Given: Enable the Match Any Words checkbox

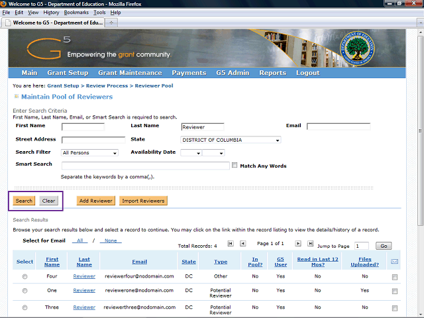Looking at the screenshot, I should coord(235,166).
